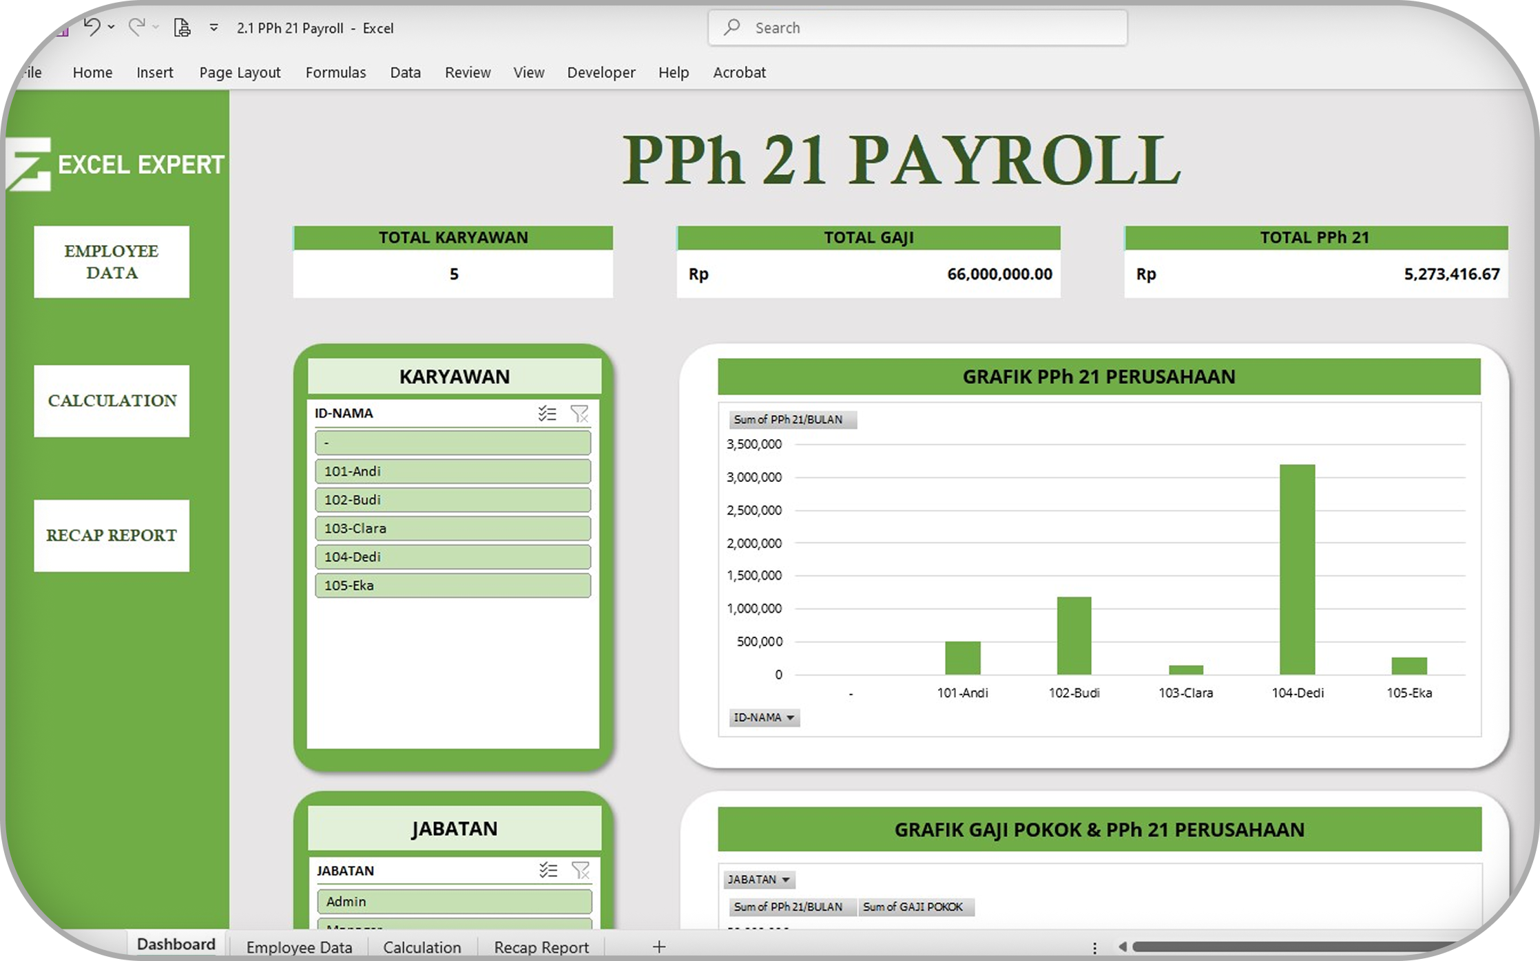Image resolution: width=1540 pixels, height=961 pixels.
Task: Toggle multi-select in ID-NAMA slicer
Action: (548, 414)
